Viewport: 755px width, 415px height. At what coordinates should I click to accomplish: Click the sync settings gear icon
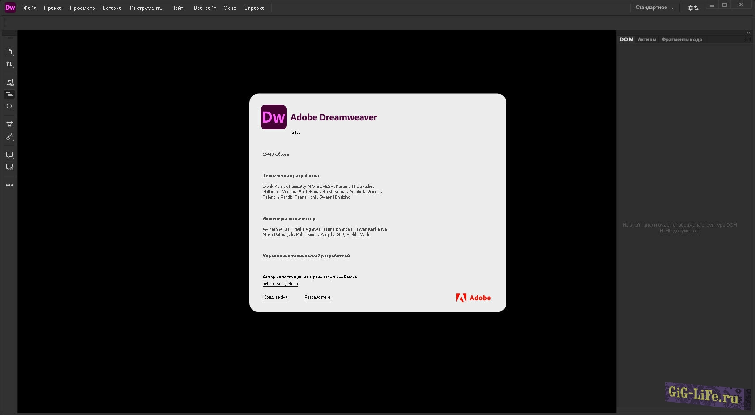pyautogui.click(x=692, y=8)
